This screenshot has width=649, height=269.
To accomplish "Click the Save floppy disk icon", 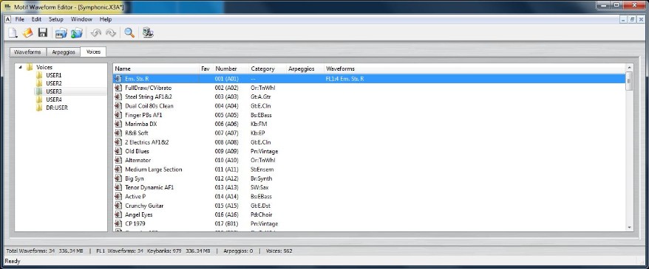I will pyautogui.click(x=43, y=32).
